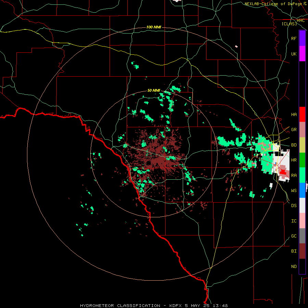Click the magenta UK legend color swatch
Viewport: 308px width, 308px height.
tap(302, 54)
